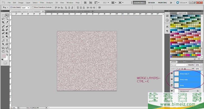Open the Auto-Select Layer dropdown
Screen dimensions: 204x109
[x=25, y=8]
